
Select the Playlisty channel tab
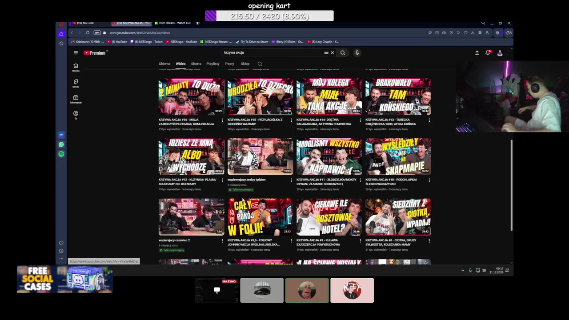click(213, 64)
